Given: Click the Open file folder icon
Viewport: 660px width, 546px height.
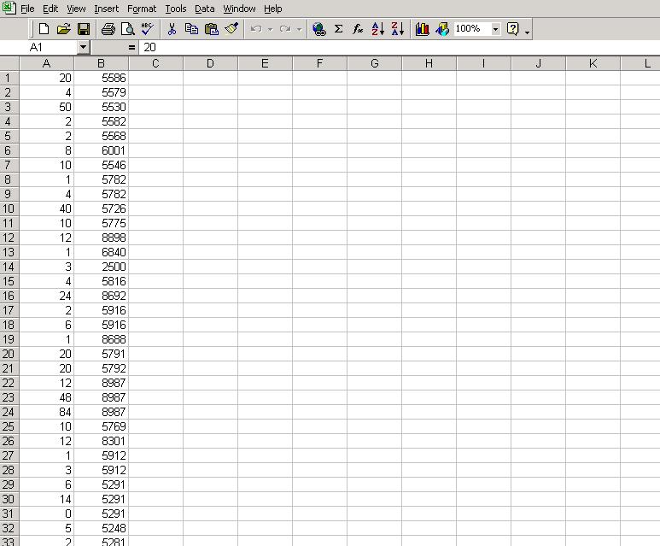Looking at the screenshot, I should coord(64,29).
